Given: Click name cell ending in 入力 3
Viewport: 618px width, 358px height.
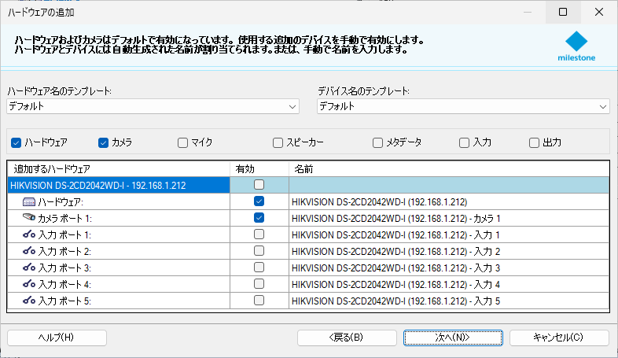Looking at the screenshot, I should tap(449, 268).
